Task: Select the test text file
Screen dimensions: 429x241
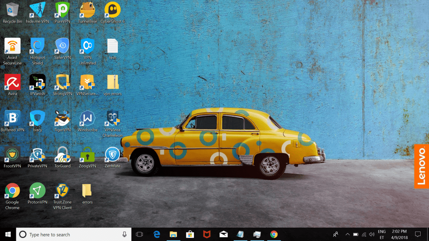Action: coord(112,49)
